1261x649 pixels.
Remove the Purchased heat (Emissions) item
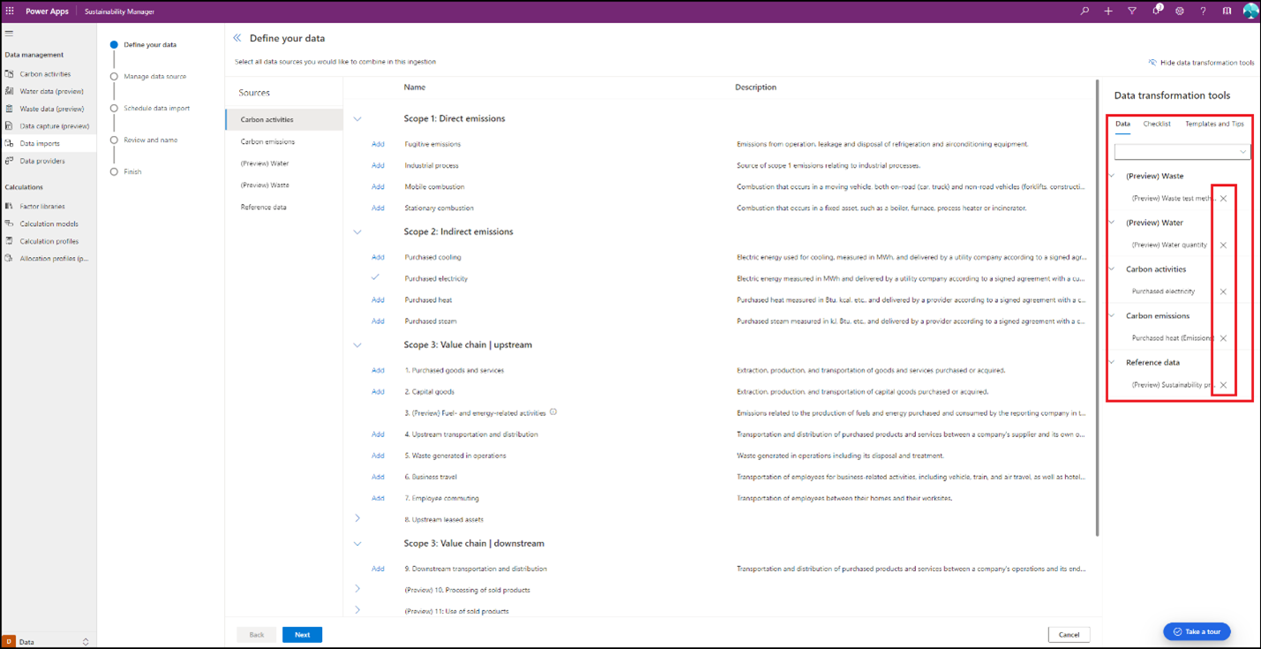click(1223, 338)
